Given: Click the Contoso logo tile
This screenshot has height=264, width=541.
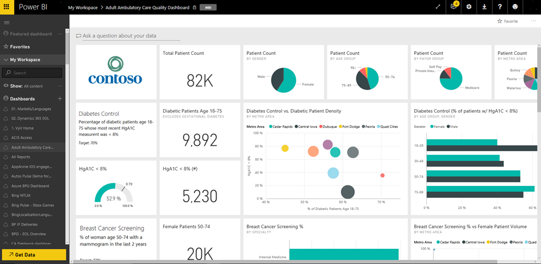Looking at the screenshot, I should [116, 72].
